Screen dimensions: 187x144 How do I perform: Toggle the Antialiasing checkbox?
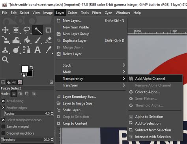coord(3,101)
